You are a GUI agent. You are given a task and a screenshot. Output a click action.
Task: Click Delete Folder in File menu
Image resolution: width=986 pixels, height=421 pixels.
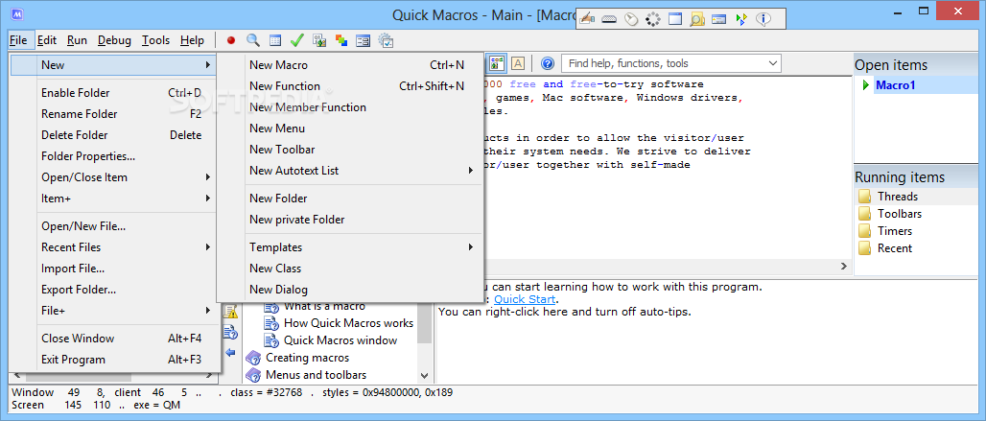pos(114,135)
